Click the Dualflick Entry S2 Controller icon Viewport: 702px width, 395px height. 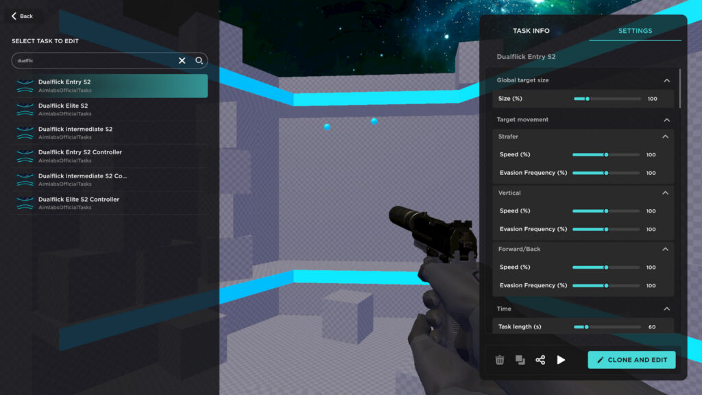pos(25,156)
